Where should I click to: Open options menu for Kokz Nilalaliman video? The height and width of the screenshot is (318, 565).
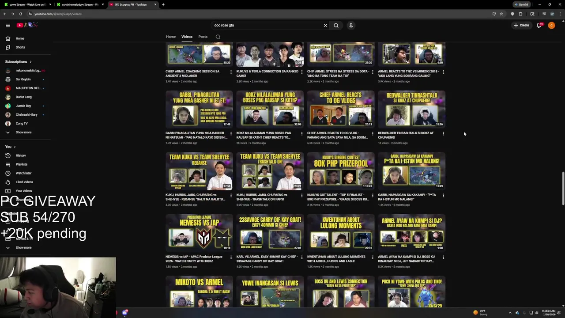[302, 133]
